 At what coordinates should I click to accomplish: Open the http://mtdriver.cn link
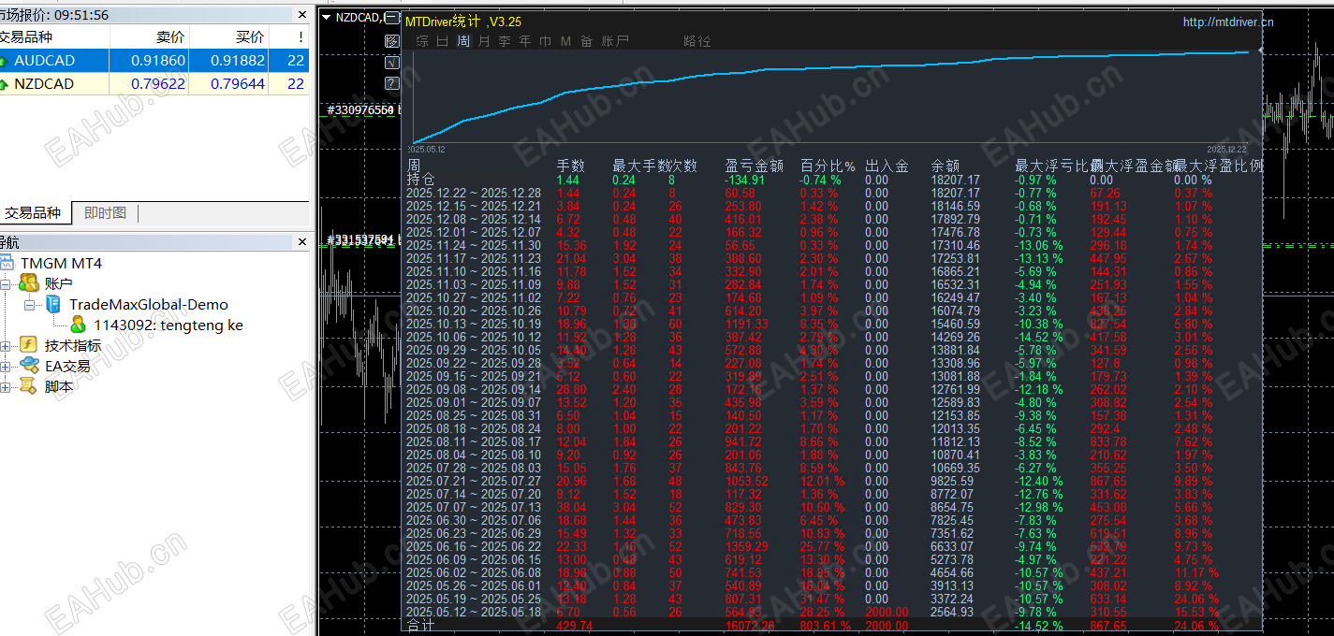tap(1227, 22)
